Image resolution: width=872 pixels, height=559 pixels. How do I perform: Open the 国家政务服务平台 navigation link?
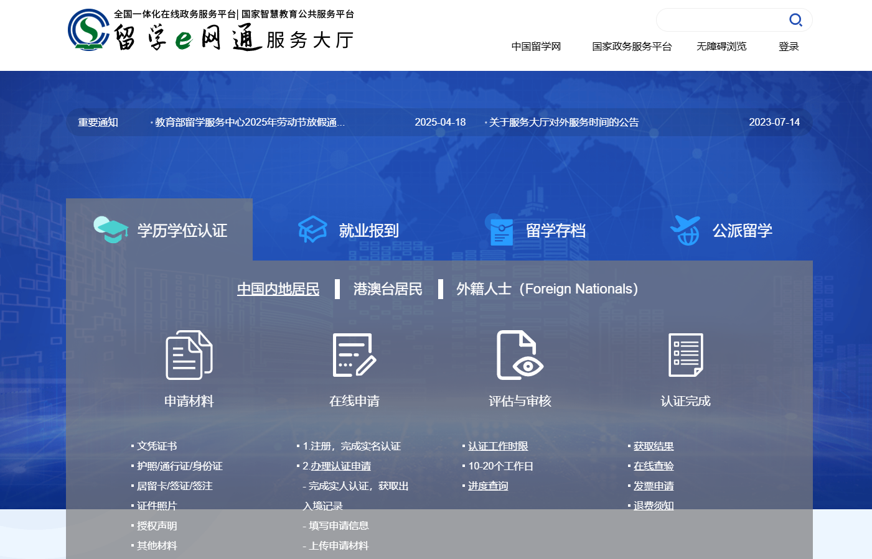click(631, 47)
